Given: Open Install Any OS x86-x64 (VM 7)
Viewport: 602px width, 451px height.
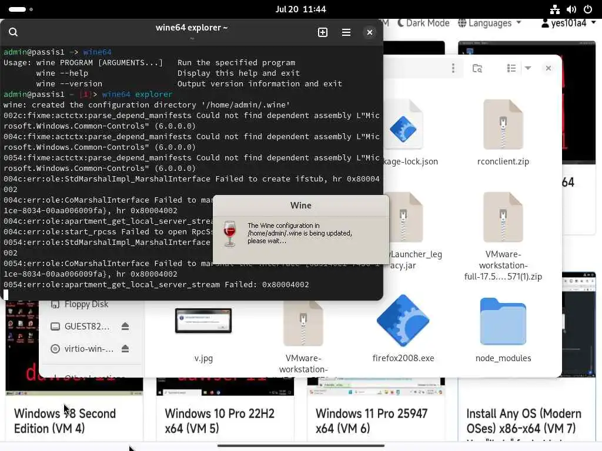Looking at the screenshot, I should tap(524, 420).
